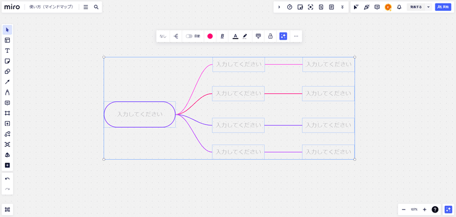This screenshot has height=217, width=456.
Task: Select the Frame tool in left toolbar
Action: pyautogui.click(x=7, y=113)
